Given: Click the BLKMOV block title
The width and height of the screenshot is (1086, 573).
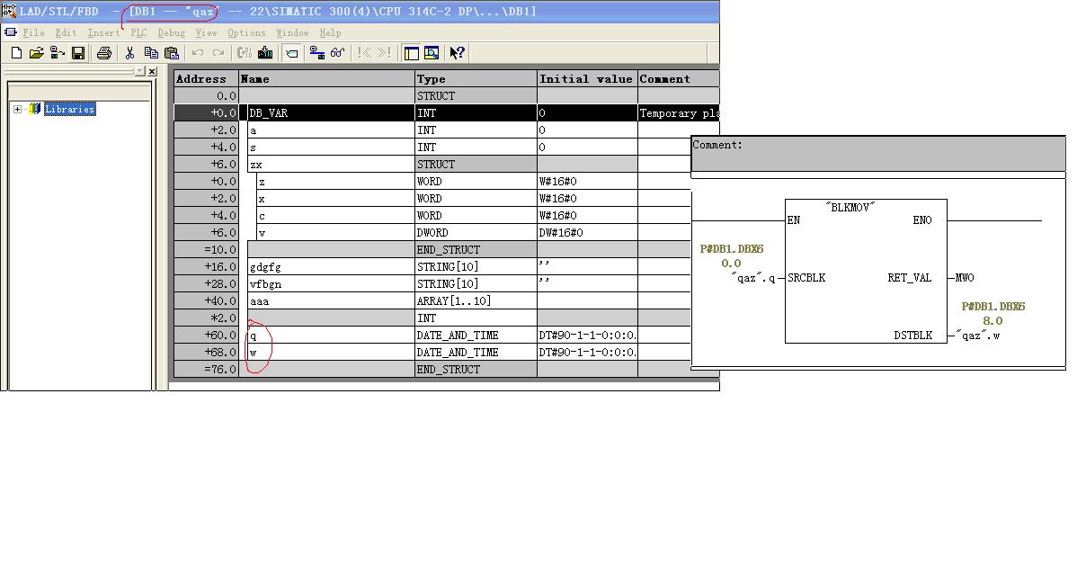Looking at the screenshot, I should (850, 207).
